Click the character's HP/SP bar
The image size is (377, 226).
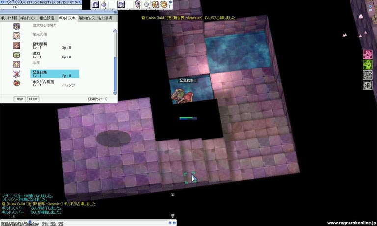188,118
